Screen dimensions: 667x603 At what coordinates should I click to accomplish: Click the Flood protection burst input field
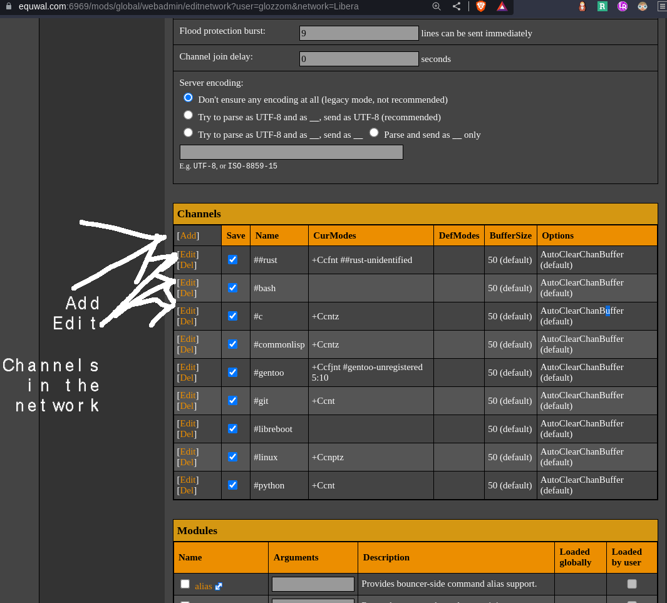pyautogui.click(x=359, y=33)
